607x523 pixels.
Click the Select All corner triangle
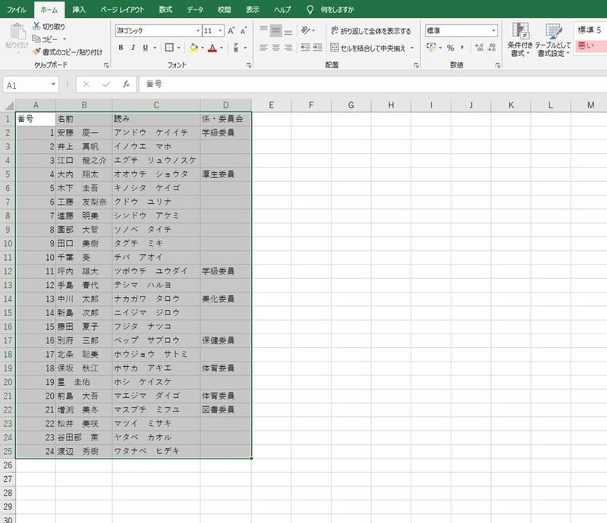tap(8, 105)
